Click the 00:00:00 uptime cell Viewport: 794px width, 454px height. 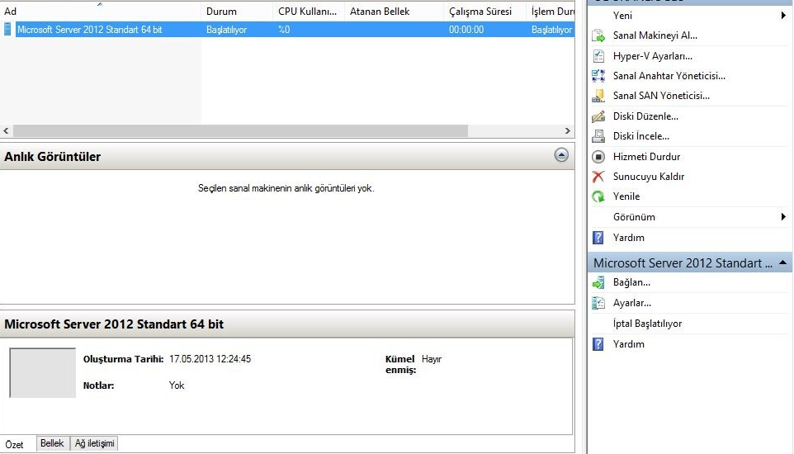(466, 30)
